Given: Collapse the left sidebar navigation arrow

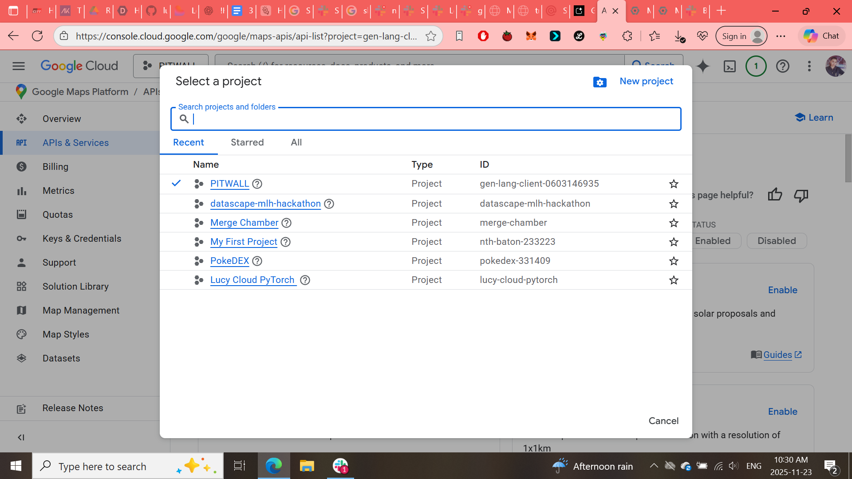Looking at the screenshot, I should click(x=21, y=437).
